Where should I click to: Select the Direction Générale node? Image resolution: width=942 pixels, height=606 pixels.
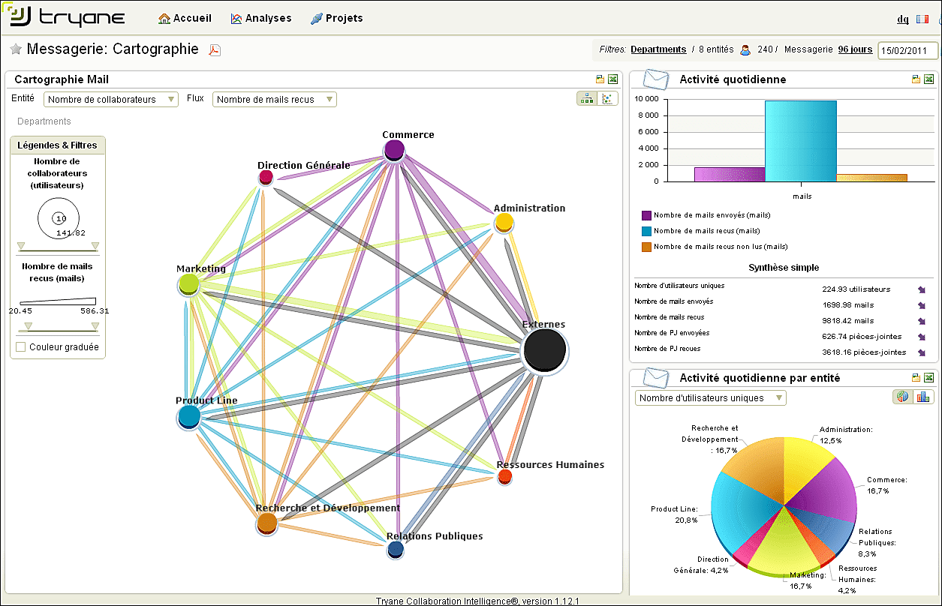point(266,177)
